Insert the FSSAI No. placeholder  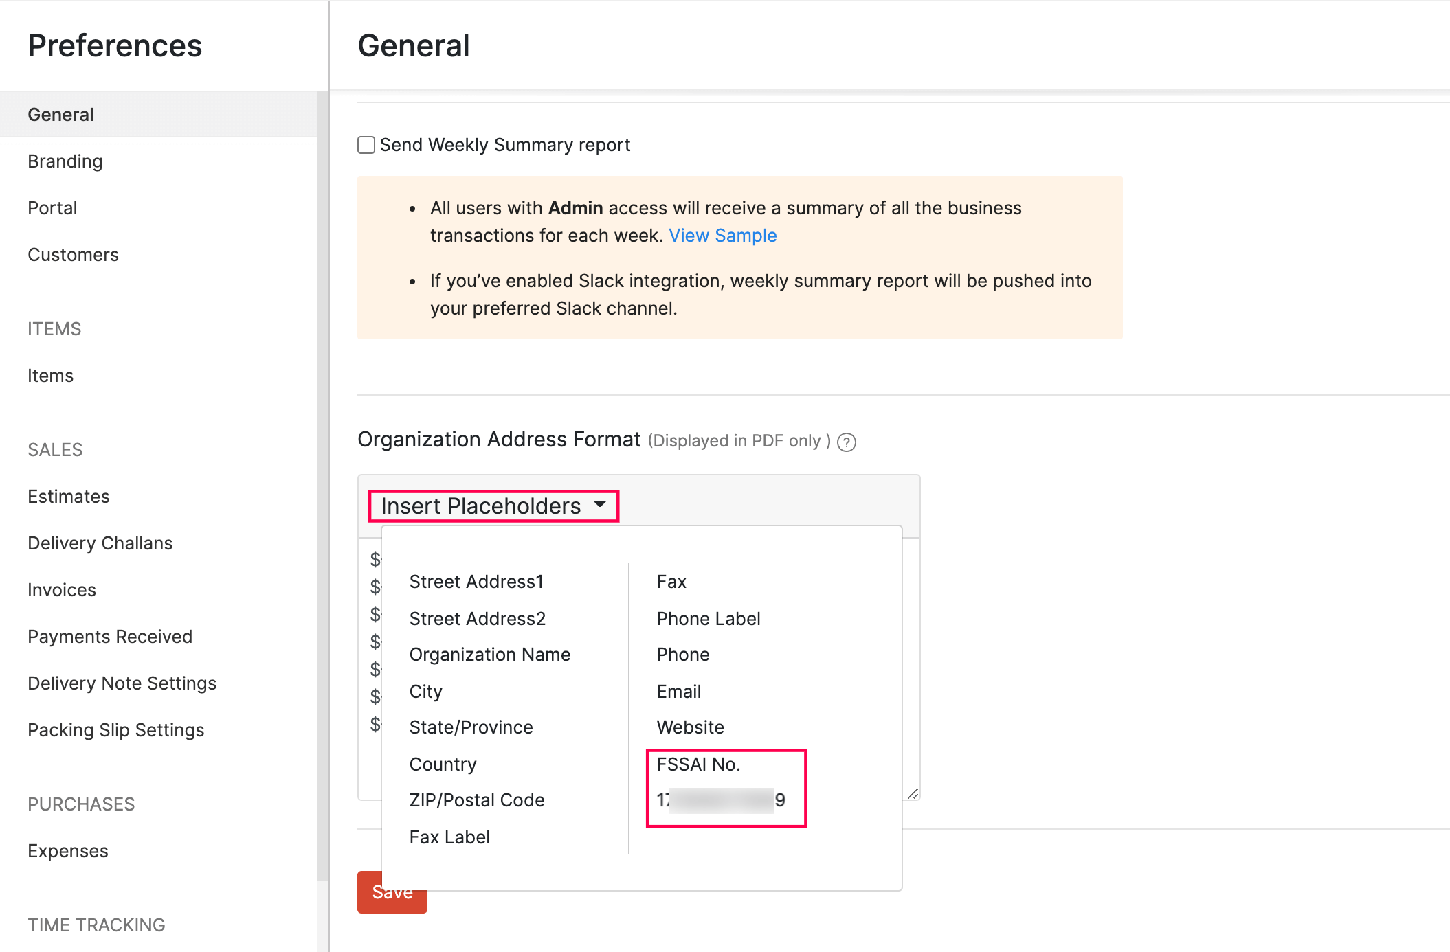[698, 764]
